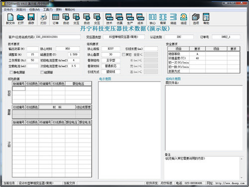Click the 备注 remarks text area
Image resolution: width=249 pixels, height=187 pixels.
202,168
